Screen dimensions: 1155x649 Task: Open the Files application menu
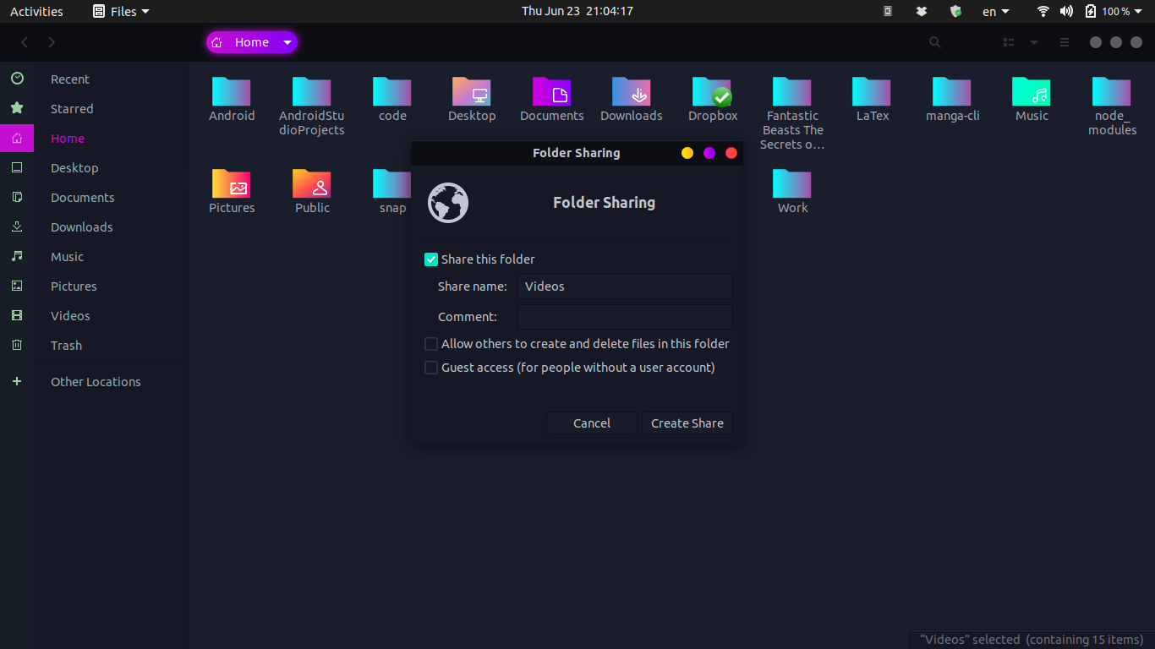coord(121,11)
